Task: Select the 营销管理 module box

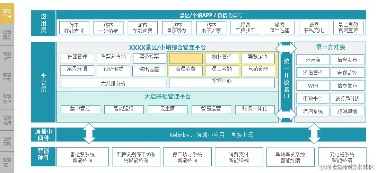Action: click(x=258, y=71)
